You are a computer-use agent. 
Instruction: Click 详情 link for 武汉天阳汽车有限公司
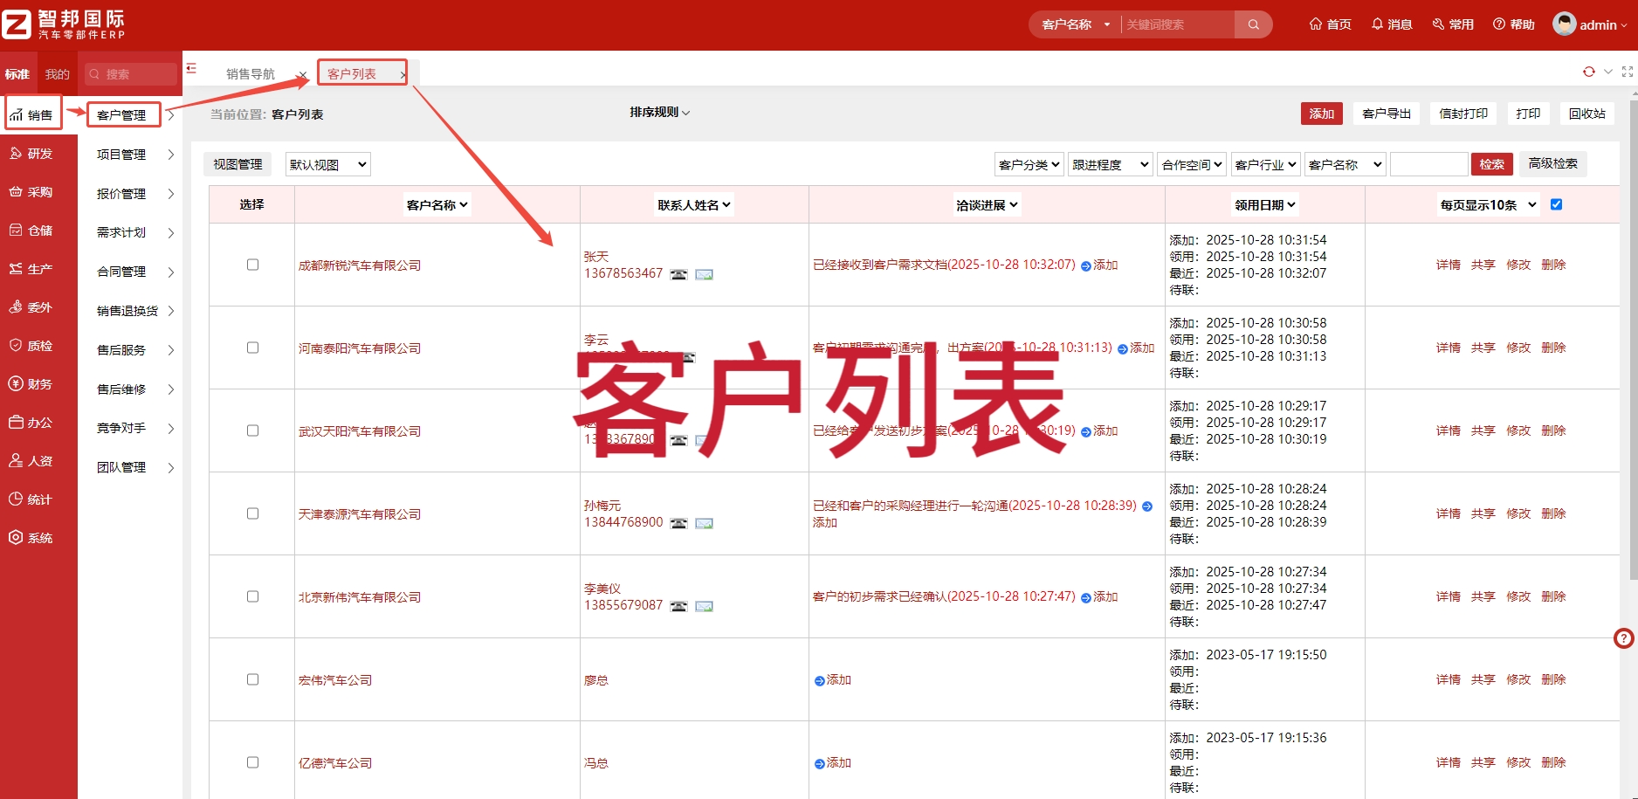tap(1448, 430)
